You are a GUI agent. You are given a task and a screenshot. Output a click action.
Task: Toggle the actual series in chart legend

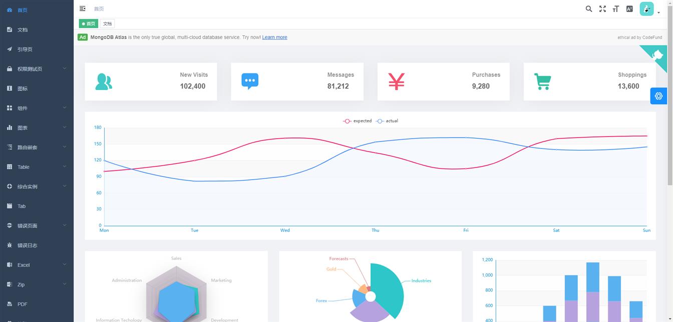(387, 121)
